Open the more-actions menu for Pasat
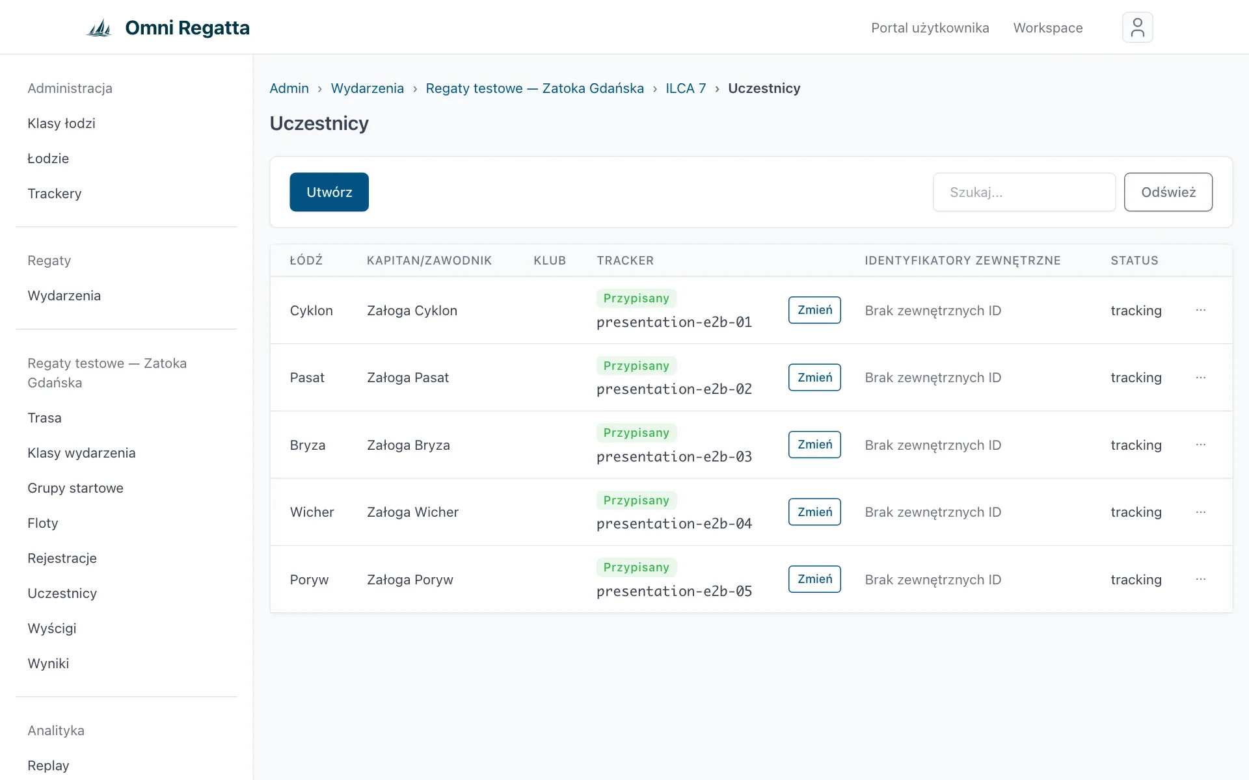 (x=1201, y=378)
